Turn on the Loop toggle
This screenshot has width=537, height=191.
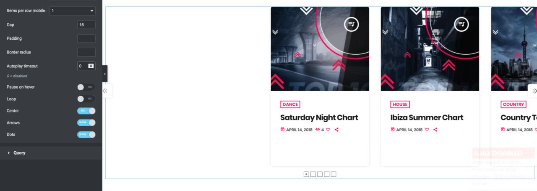pos(86,99)
